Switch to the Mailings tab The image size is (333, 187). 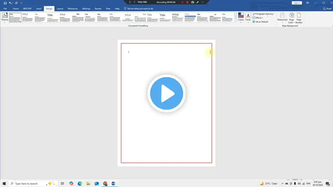pos(86,9)
